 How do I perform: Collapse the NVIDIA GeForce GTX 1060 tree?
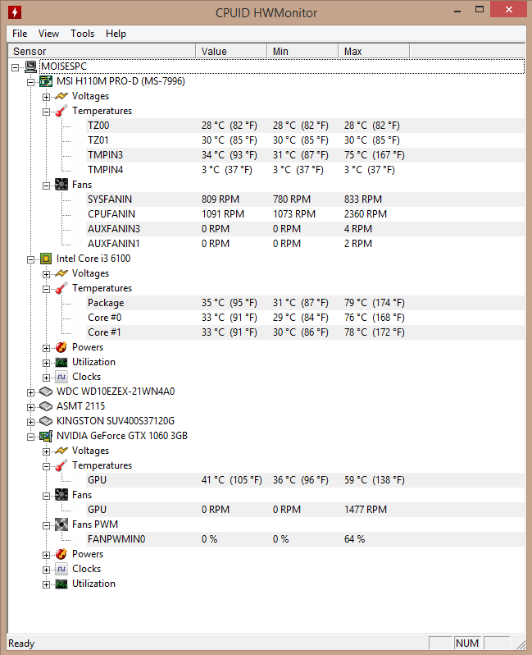pyautogui.click(x=30, y=437)
